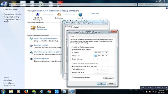Click Troubleshoot problems link
Image resolution: width=168 pixels, height=94 pixels.
(42, 58)
